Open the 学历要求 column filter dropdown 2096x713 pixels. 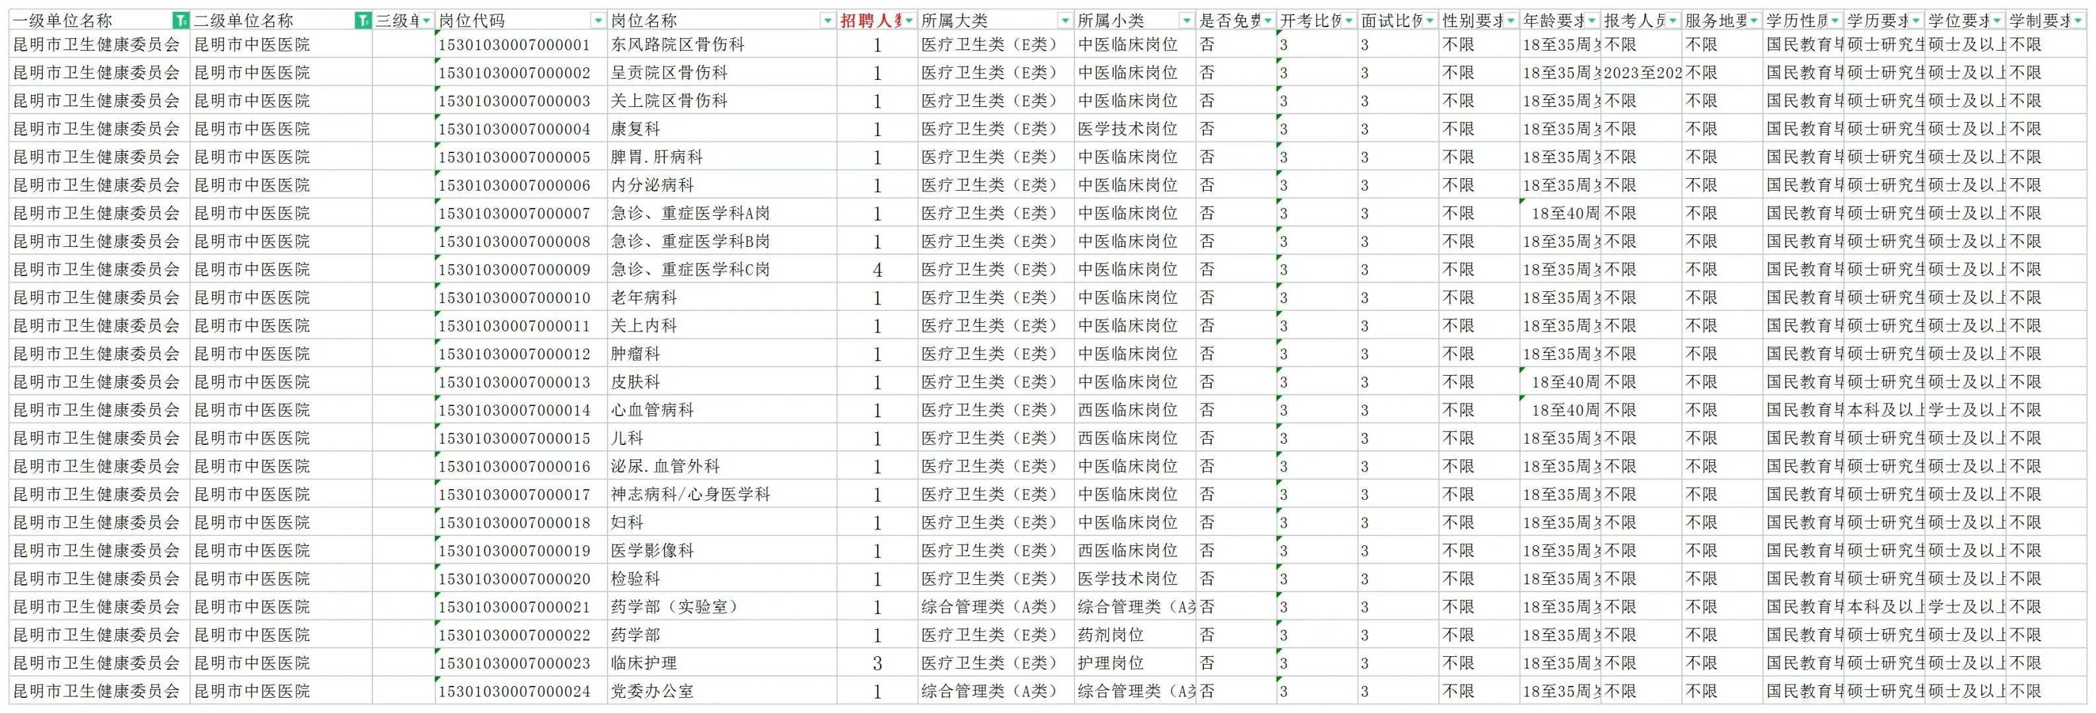[x=1916, y=20]
